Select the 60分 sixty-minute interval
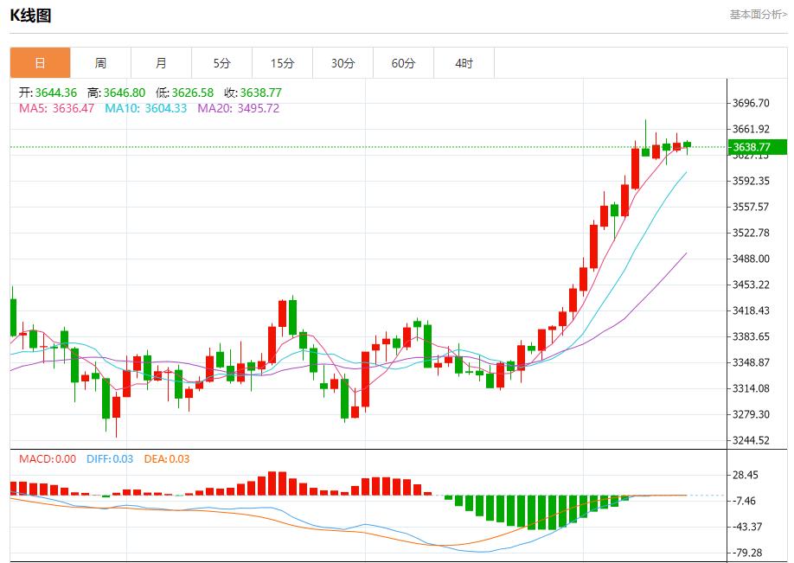The width and height of the screenshot is (794, 563). (x=404, y=62)
